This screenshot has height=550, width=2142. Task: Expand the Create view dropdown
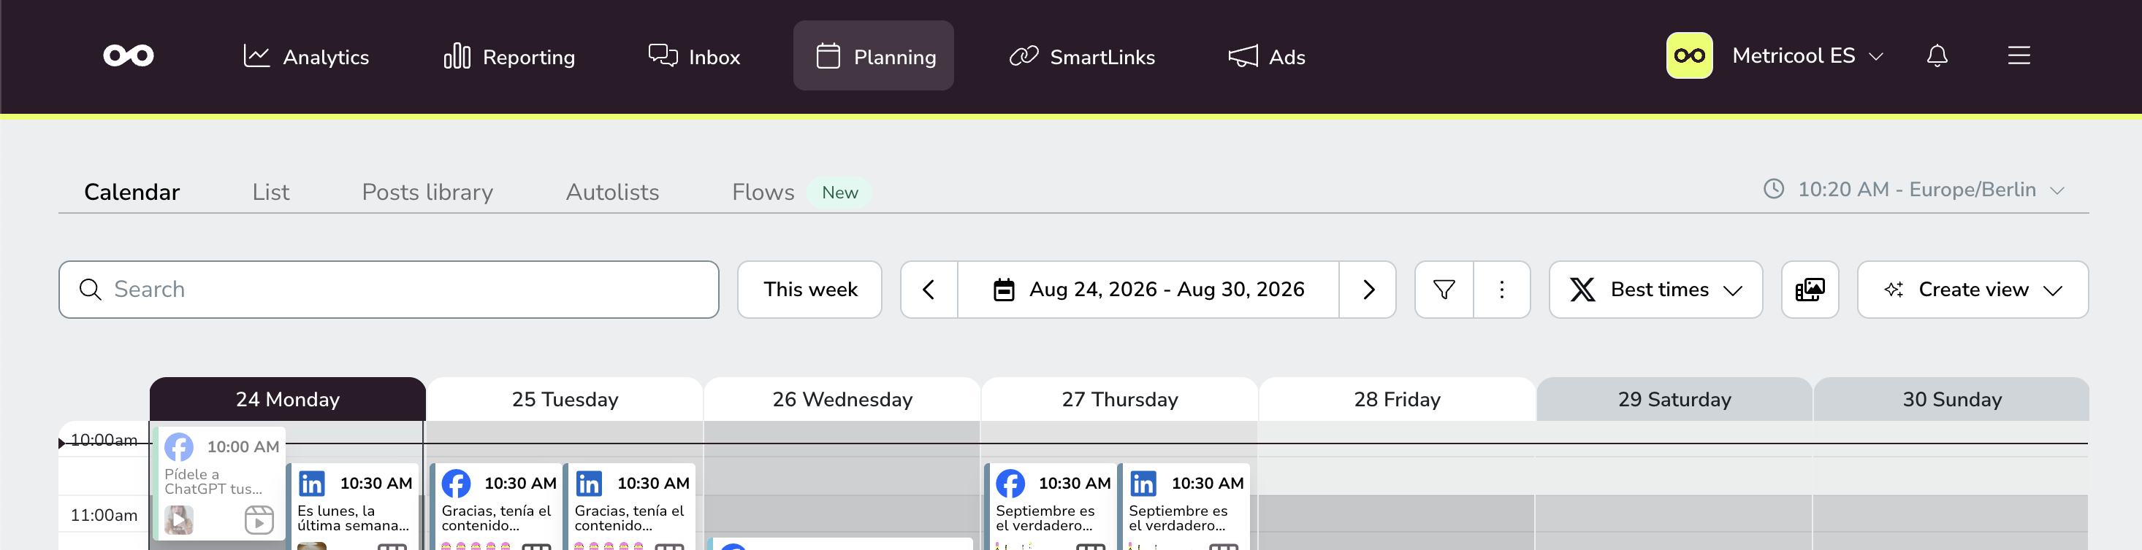coord(1973,289)
